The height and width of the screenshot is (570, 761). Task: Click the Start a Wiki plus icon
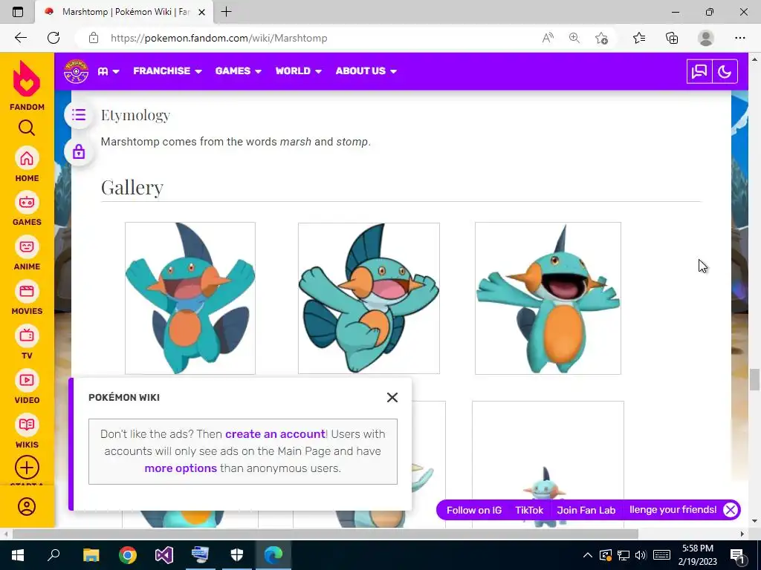coord(27,468)
